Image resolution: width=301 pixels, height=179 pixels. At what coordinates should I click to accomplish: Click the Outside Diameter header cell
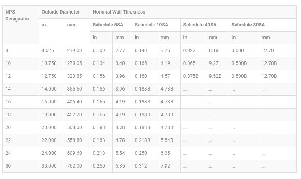(x=61, y=12)
